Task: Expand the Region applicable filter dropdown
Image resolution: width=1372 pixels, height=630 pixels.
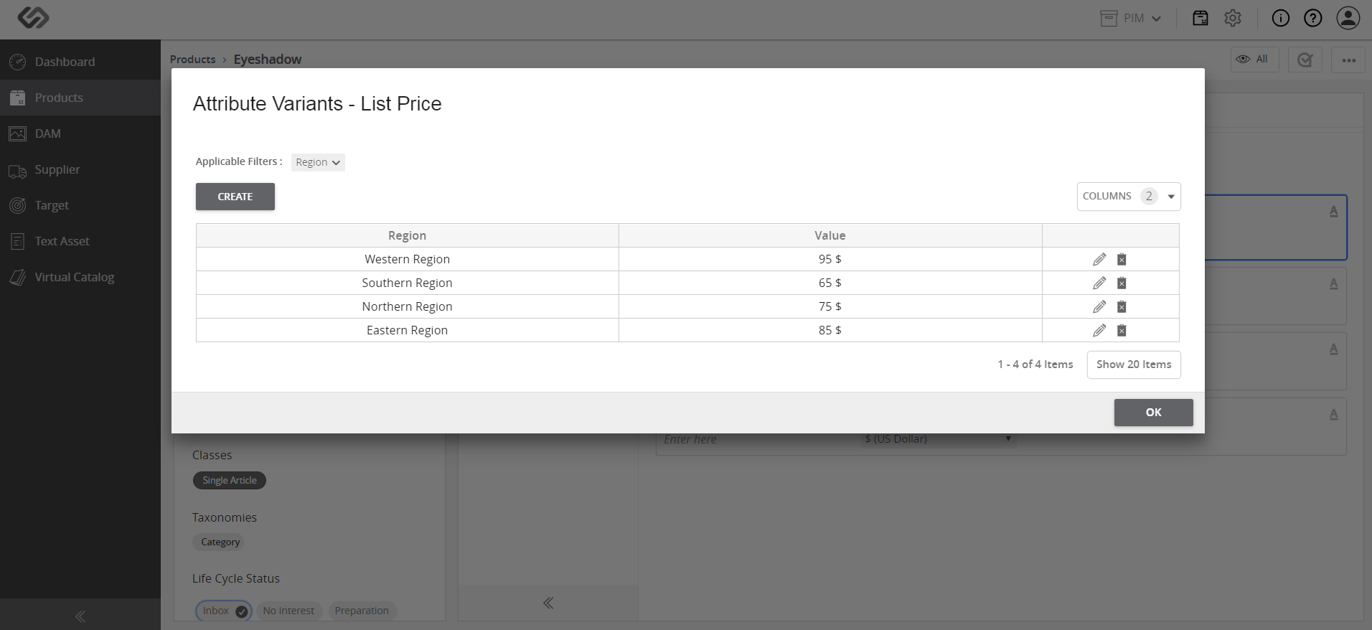Action: pyautogui.click(x=318, y=162)
